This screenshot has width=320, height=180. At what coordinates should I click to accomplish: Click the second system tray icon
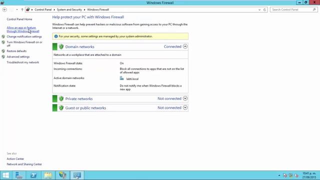(x=291, y=175)
